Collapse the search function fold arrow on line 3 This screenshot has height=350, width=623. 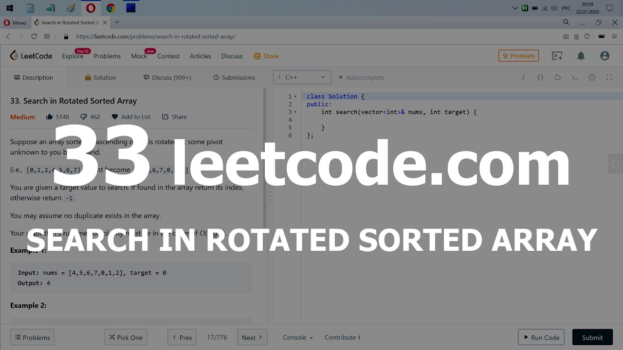pos(295,112)
